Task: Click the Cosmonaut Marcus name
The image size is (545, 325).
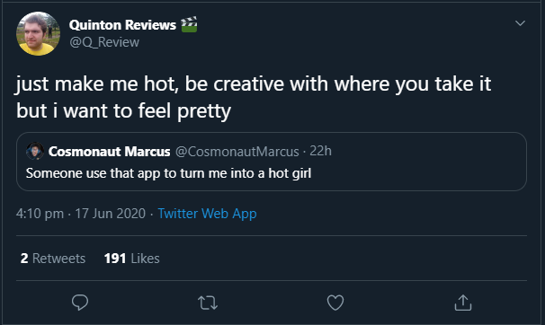Action: (x=109, y=152)
